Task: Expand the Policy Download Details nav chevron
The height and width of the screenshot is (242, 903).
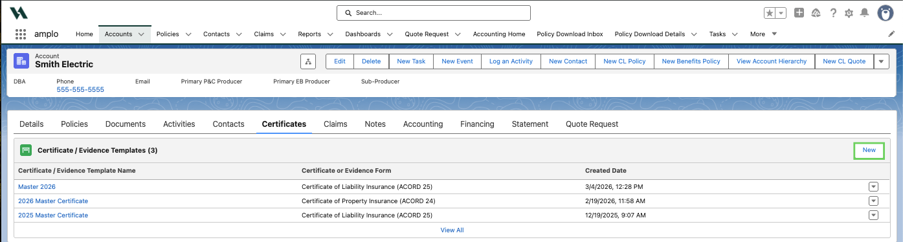Action: (694, 34)
